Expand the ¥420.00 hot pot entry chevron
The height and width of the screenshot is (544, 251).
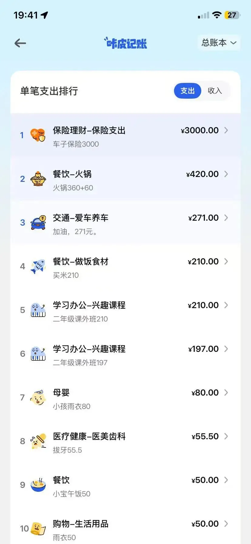(226, 174)
